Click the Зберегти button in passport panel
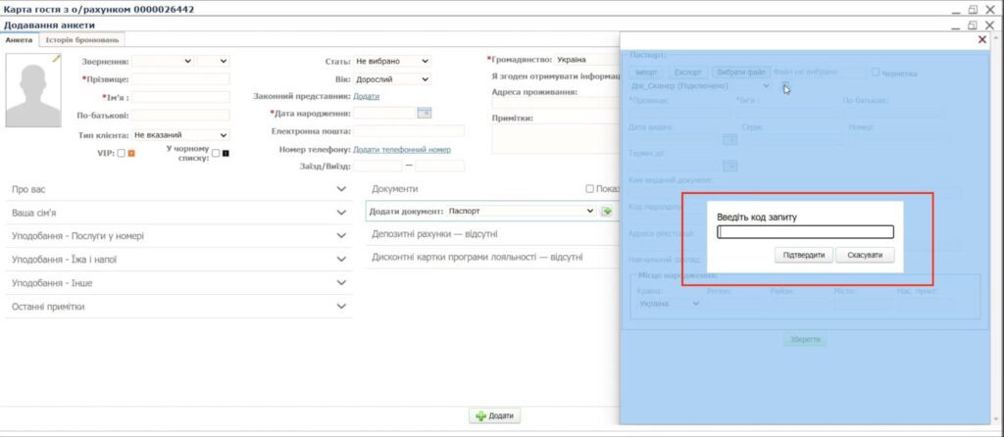This screenshot has width=1004, height=437. click(x=805, y=340)
